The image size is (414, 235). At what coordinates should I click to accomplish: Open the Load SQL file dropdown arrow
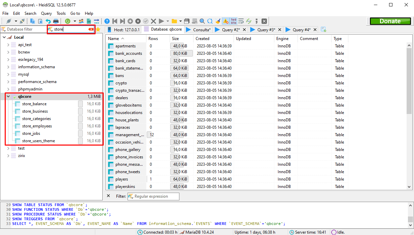(180, 21)
